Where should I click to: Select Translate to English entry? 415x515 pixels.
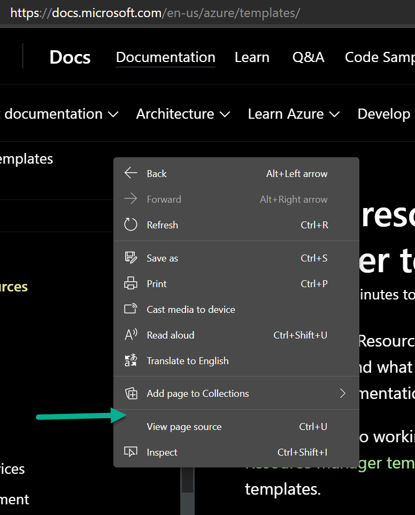236,361
